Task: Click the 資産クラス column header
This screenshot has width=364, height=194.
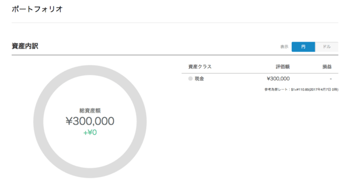Action: point(200,67)
